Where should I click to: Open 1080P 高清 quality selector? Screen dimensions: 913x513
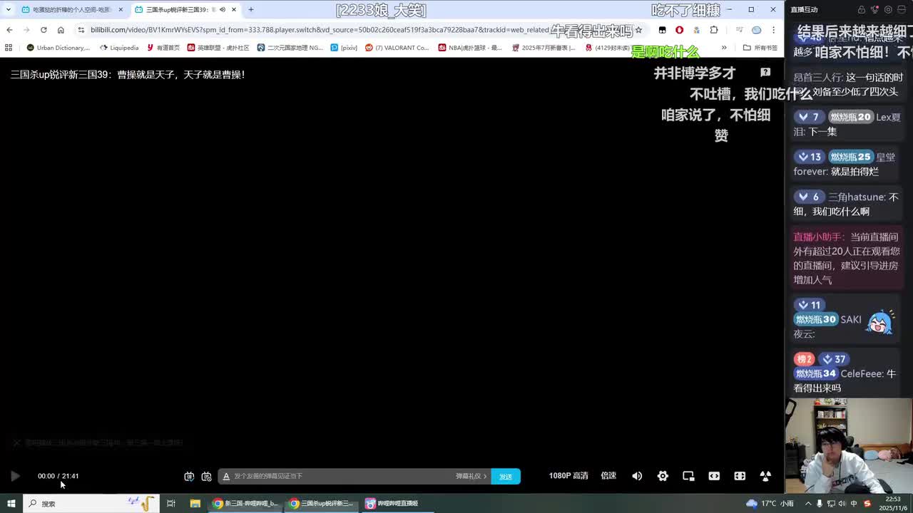point(568,476)
